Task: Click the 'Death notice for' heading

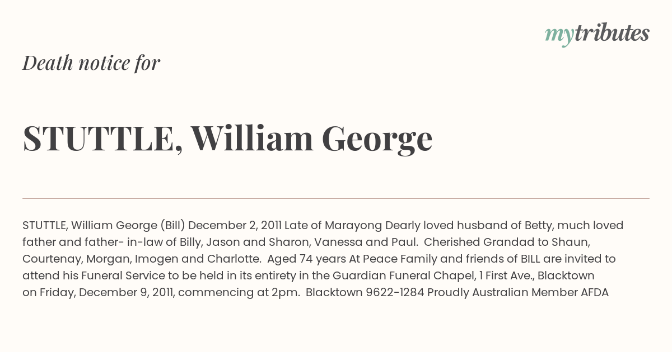Action: pyautogui.click(x=91, y=63)
